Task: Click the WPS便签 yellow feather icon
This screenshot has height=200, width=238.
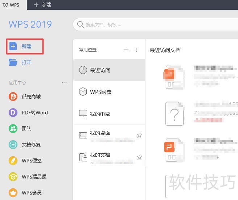Action: point(13,161)
